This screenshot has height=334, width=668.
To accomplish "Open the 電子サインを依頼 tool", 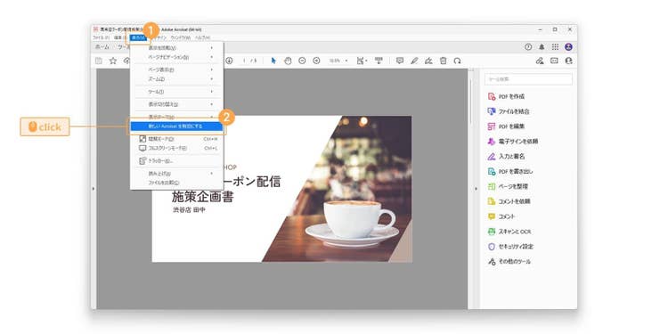I will pos(512,142).
